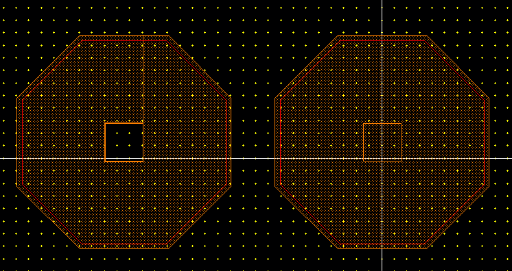Pick the vertical orange line above the black square
The image size is (512, 271).
143,79
